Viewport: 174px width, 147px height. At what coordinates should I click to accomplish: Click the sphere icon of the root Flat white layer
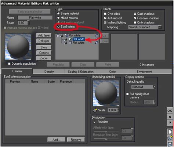click(62, 36)
